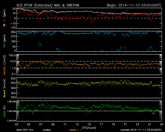Click the 01 hour tick on time axis
The height and width of the screenshot is (132, 165).
pyautogui.click(x=149, y=124)
